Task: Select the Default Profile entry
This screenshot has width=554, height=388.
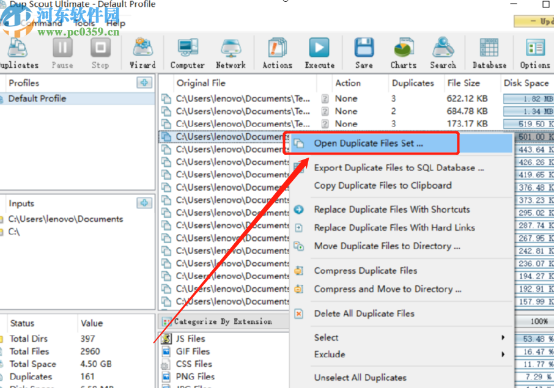Action: [x=77, y=98]
